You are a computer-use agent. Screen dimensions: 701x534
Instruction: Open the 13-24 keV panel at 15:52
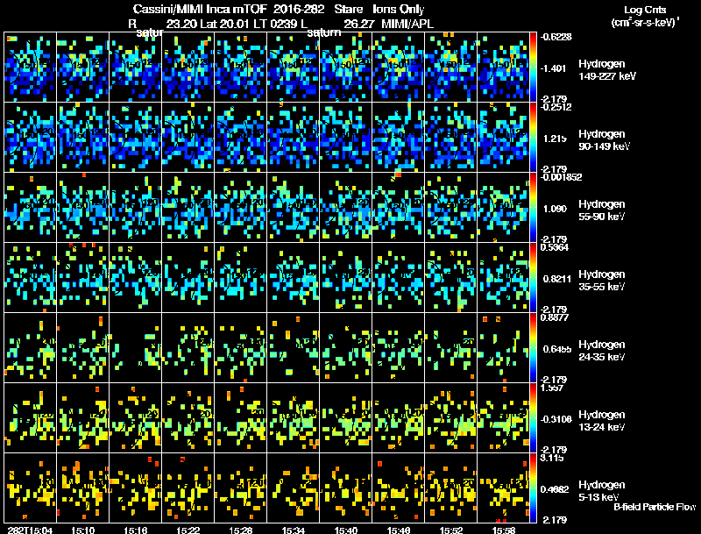click(451, 418)
